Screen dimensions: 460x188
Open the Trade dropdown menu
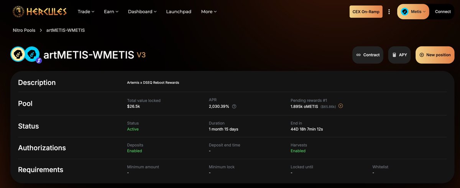coord(86,11)
